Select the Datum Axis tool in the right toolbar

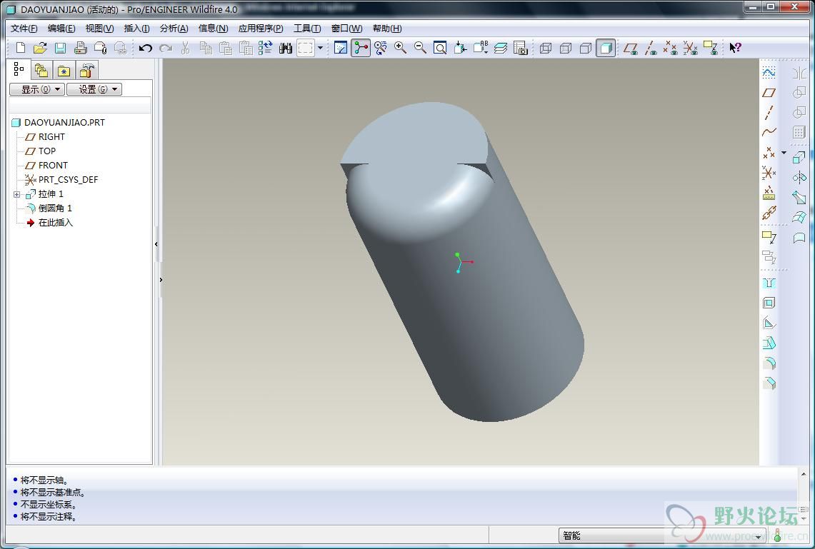click(769, 112)
